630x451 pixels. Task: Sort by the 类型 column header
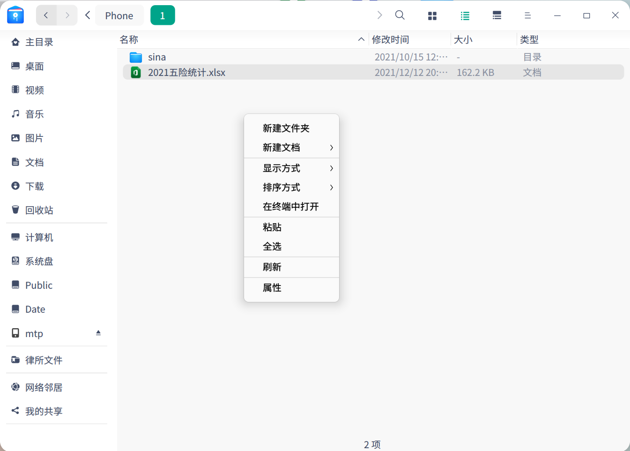point(573,40)
